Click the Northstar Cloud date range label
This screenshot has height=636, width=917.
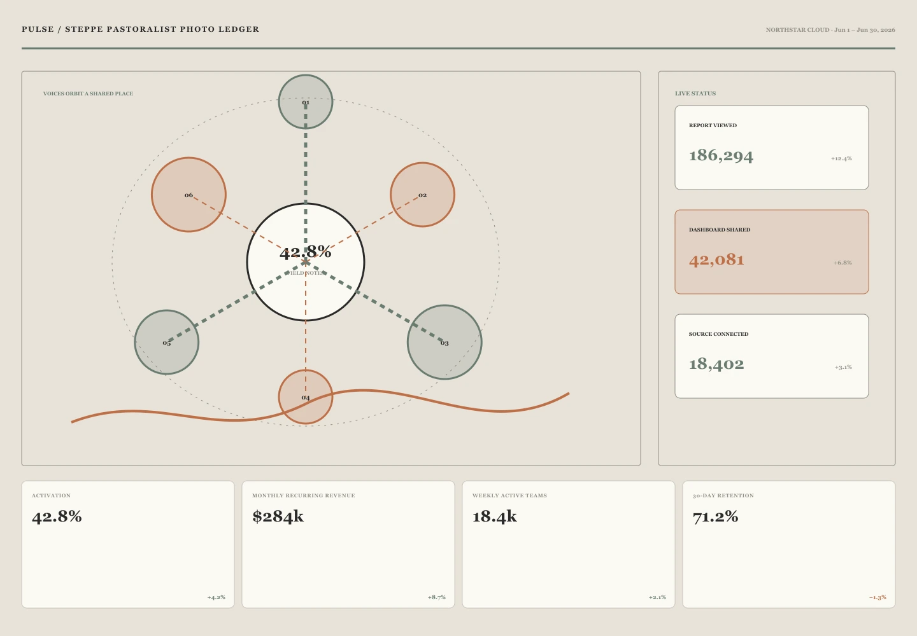coord(830,30)
